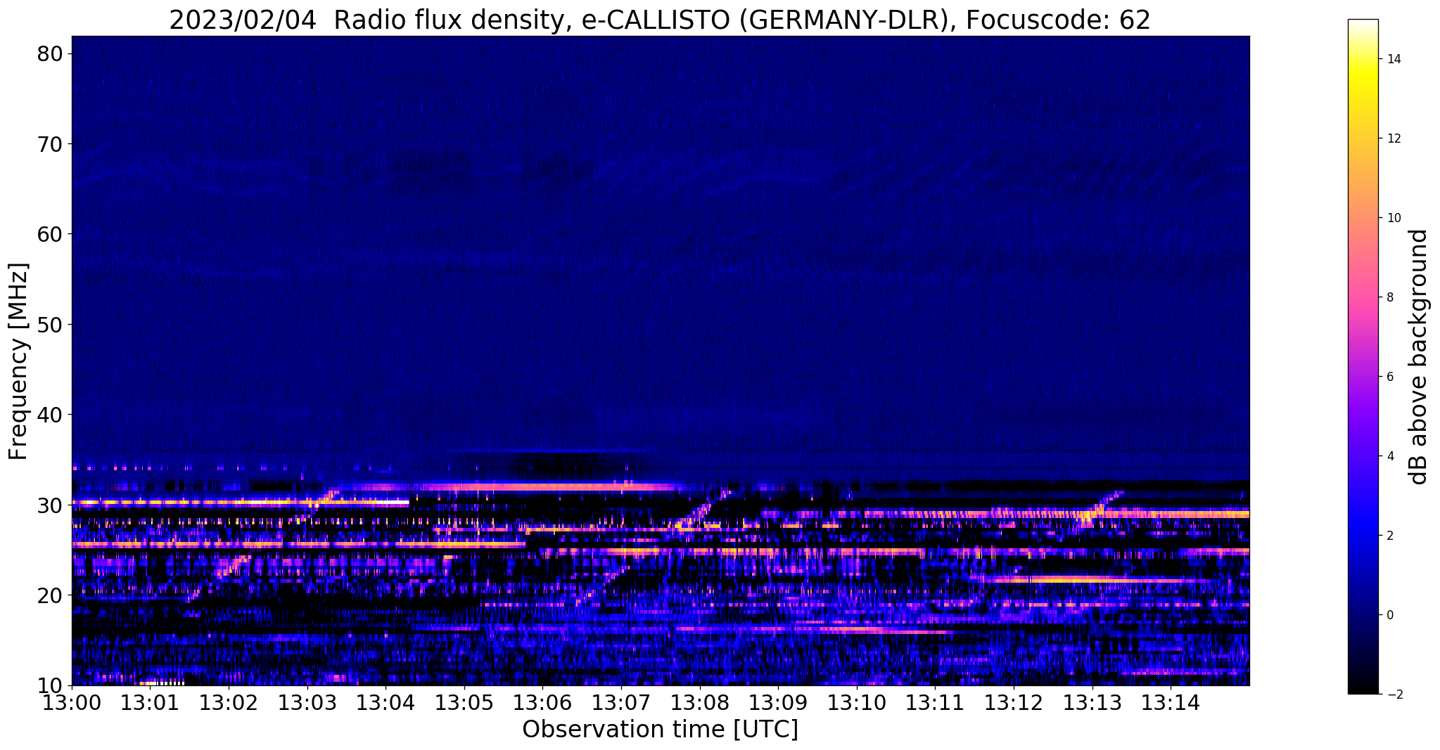The height and width of the screenshot is (750, 1440).
Task: Click the colorbar tick label 8
Action: pyautogui.click(x=1389, y=297)
